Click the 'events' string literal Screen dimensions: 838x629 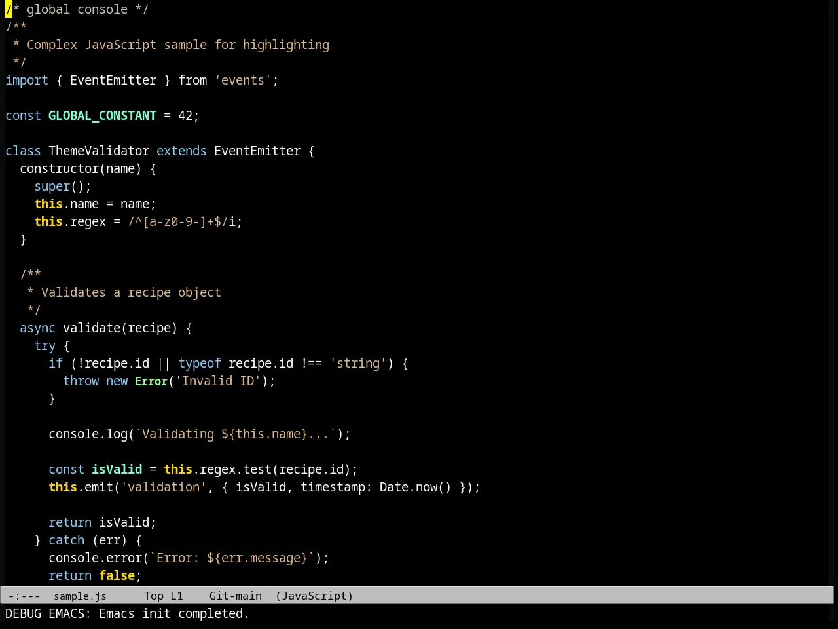[243, 81]
